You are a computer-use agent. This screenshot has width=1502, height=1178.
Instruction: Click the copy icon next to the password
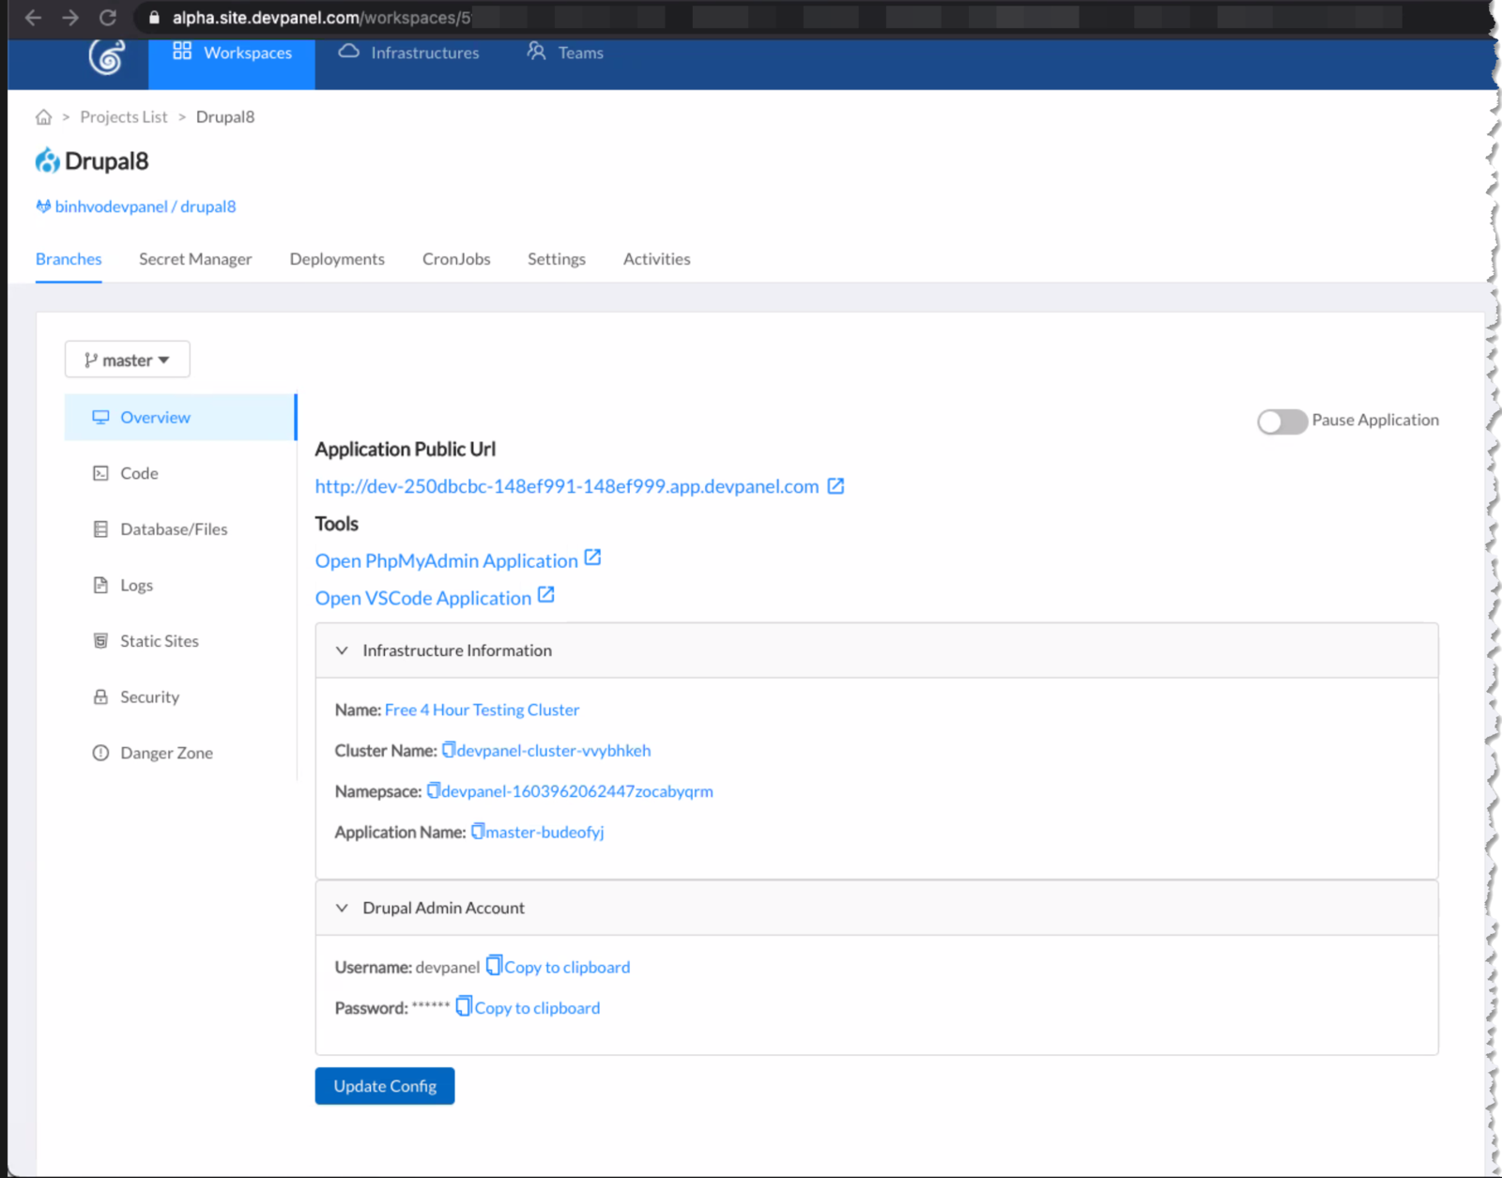tap(464, 1007)
